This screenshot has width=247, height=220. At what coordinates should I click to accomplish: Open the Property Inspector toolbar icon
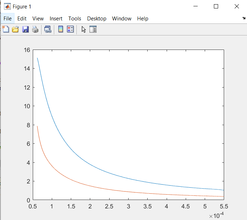93,29
